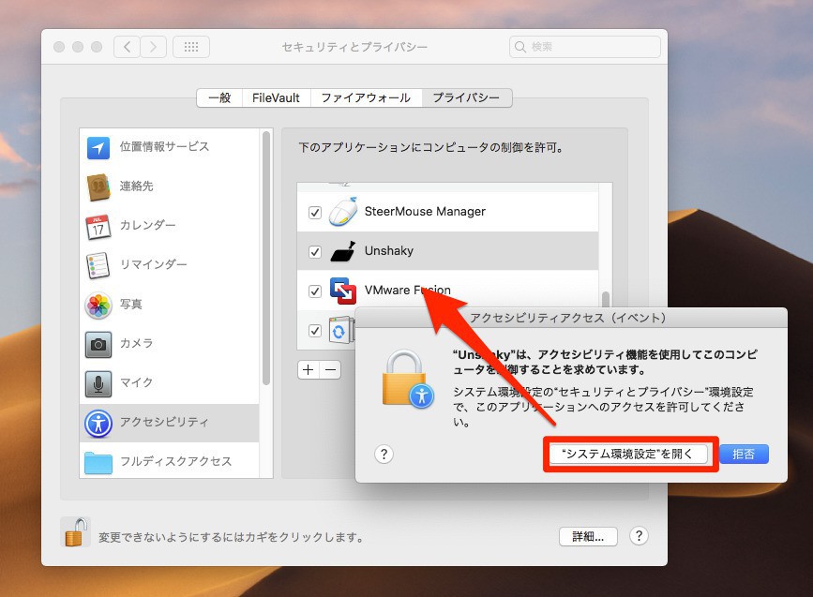Select the マイク label
Viewport: 813px width, 597px height.
click(x=136, y=383)
